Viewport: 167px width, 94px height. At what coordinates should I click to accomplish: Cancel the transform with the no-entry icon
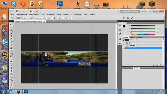128,18
